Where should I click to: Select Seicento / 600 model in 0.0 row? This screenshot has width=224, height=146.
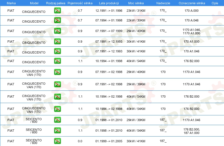34,142
